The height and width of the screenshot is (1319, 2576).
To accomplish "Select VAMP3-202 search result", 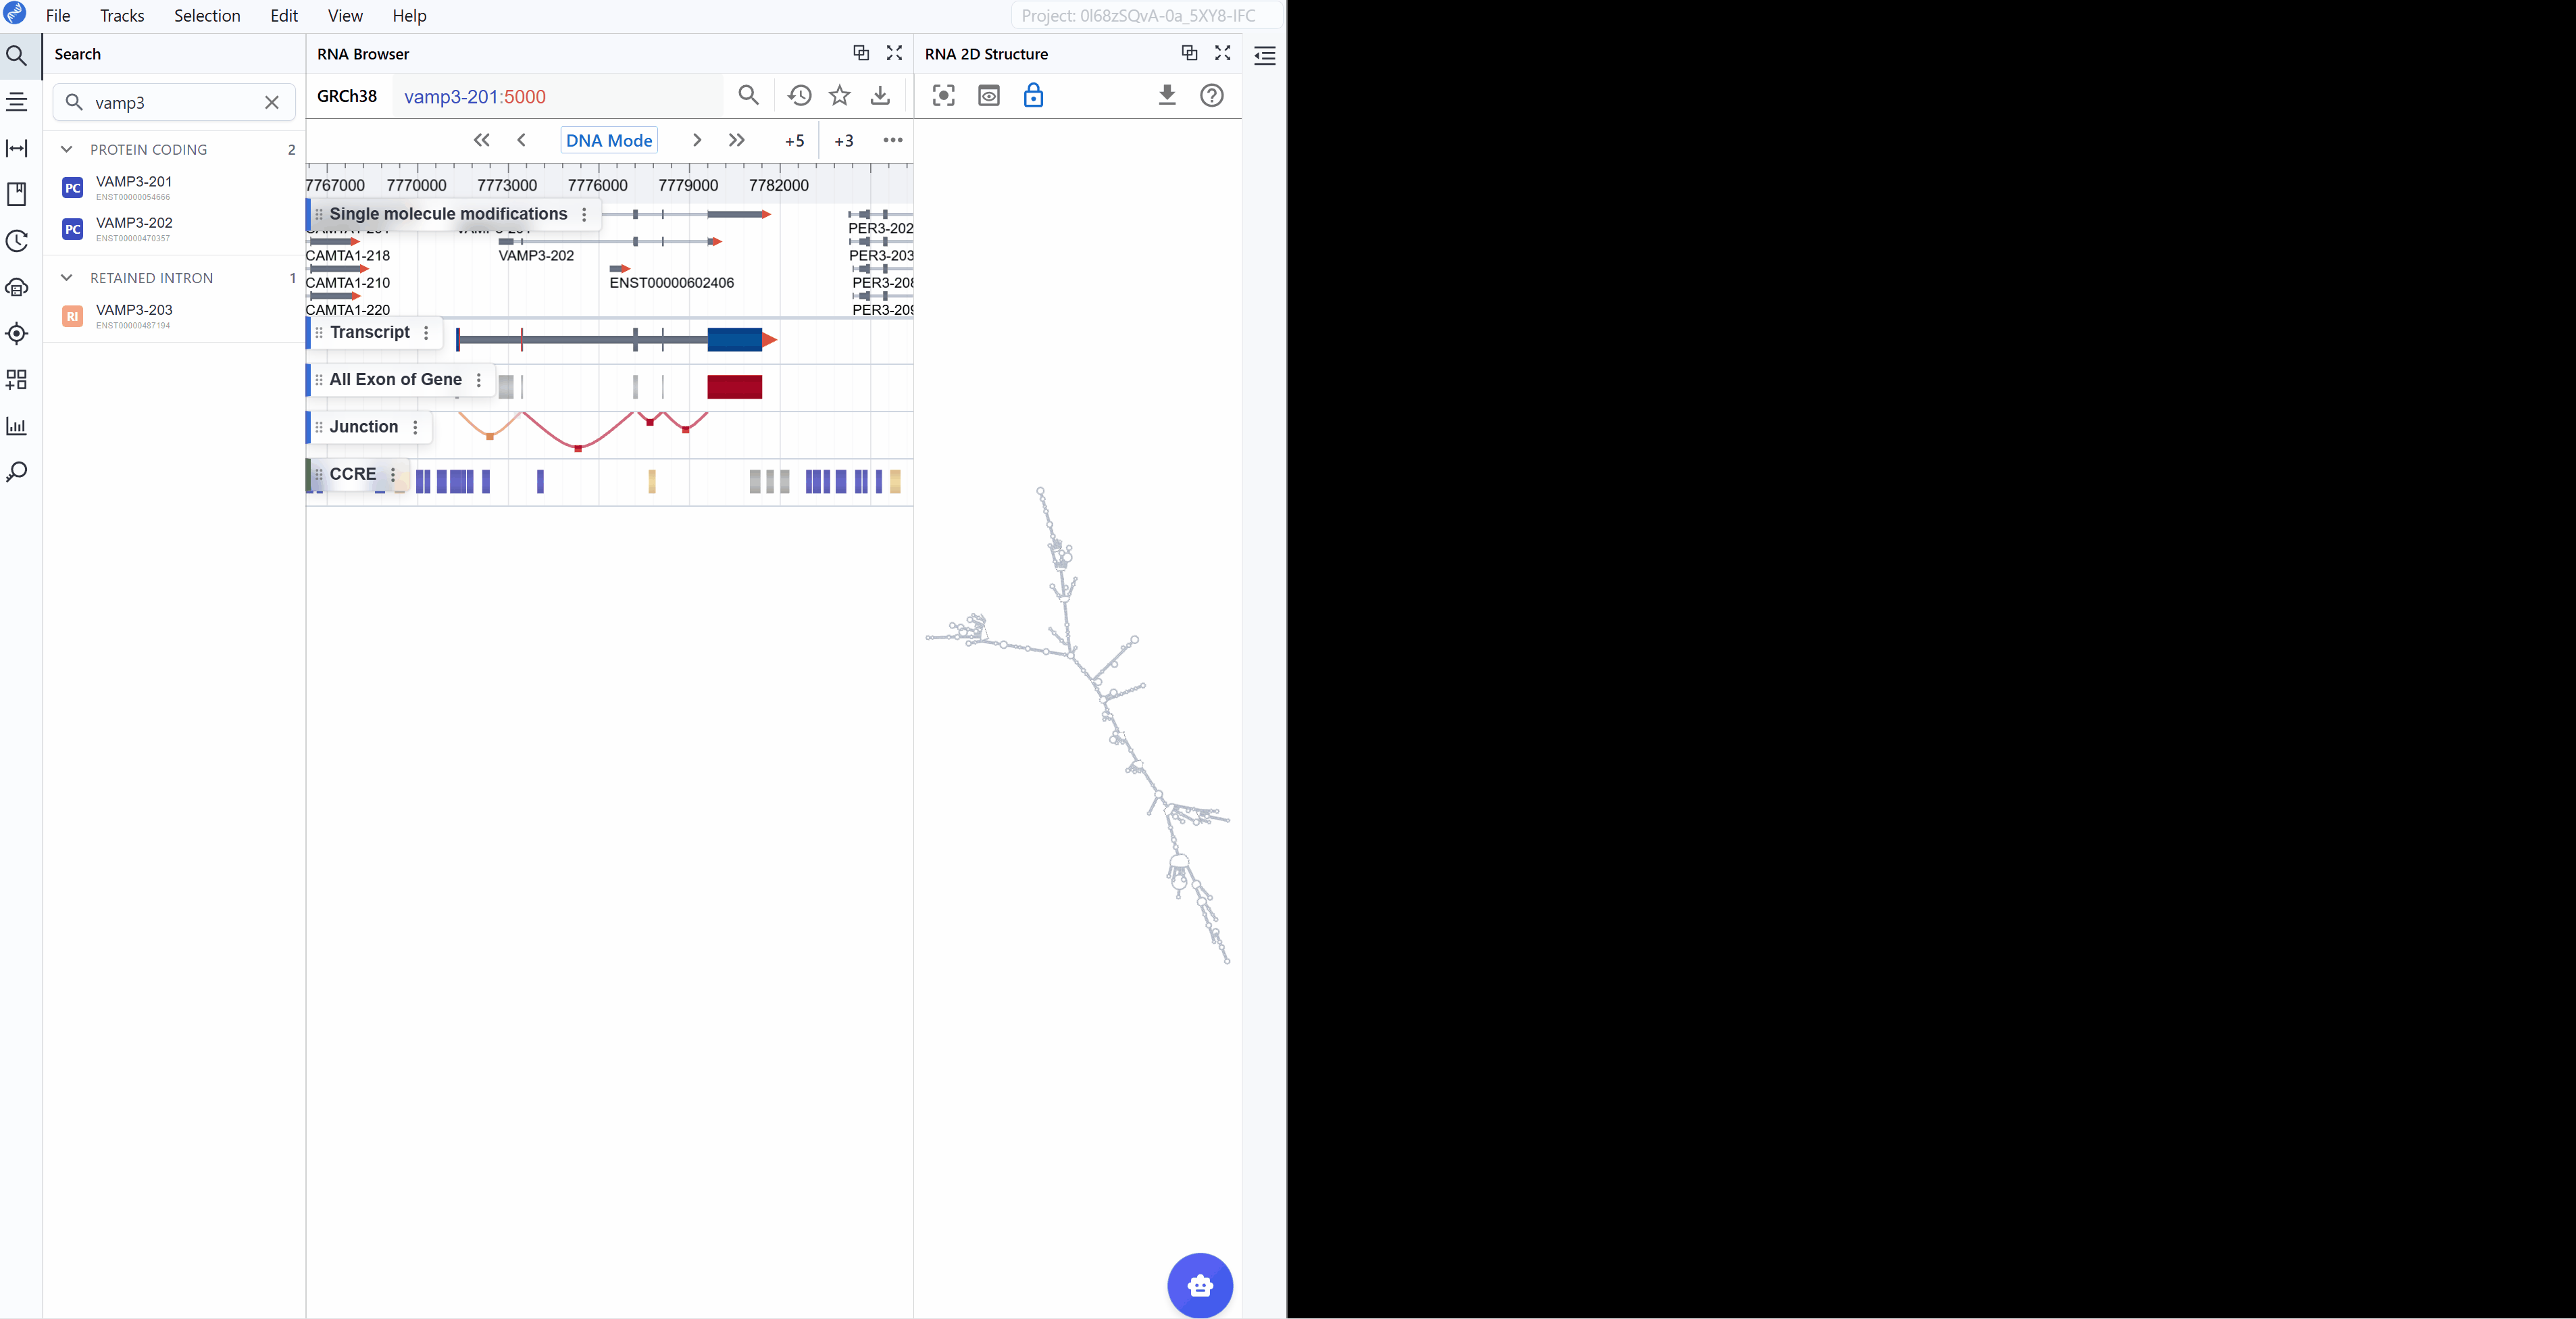I will pyautogui.click(x=134, y=223).
